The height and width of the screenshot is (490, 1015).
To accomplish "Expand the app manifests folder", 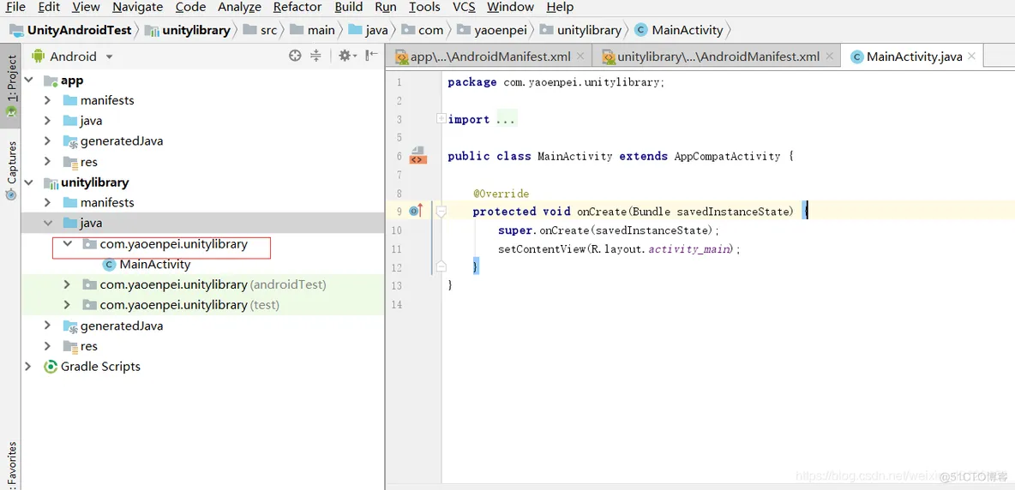I will [47, 101].
